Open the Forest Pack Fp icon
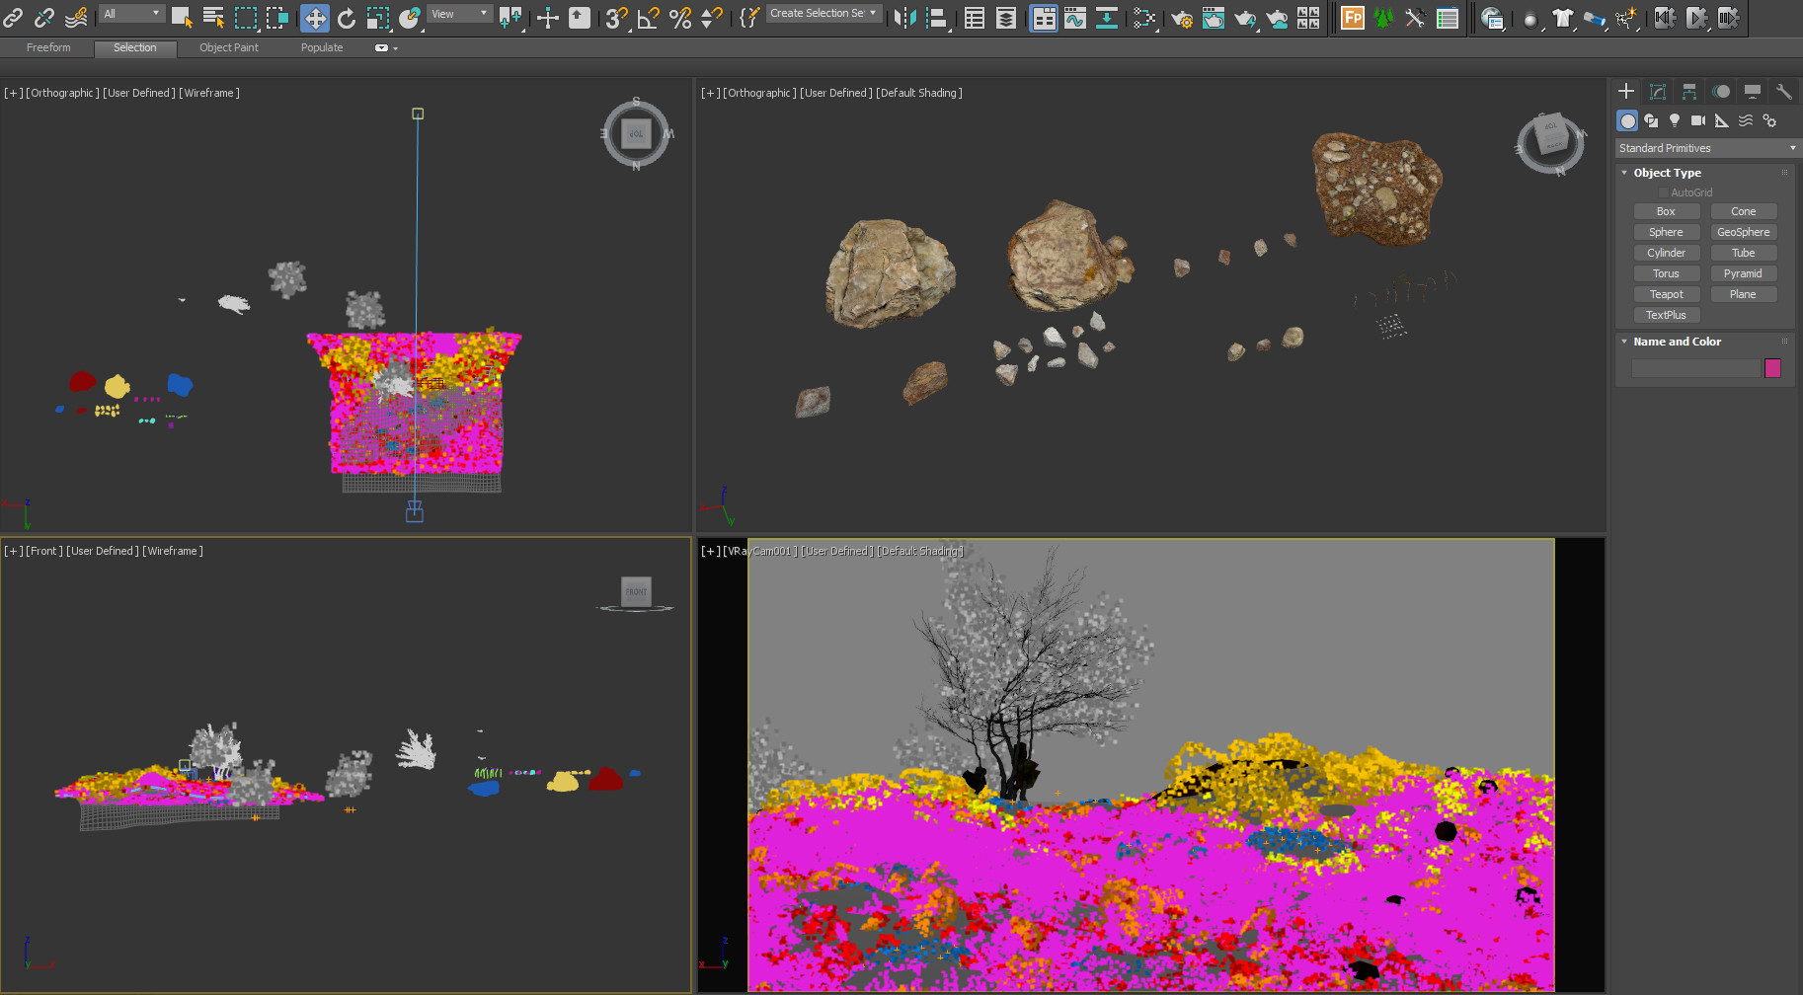Viewport: 1803px width, 995px height. click(x=1353, y=17)
